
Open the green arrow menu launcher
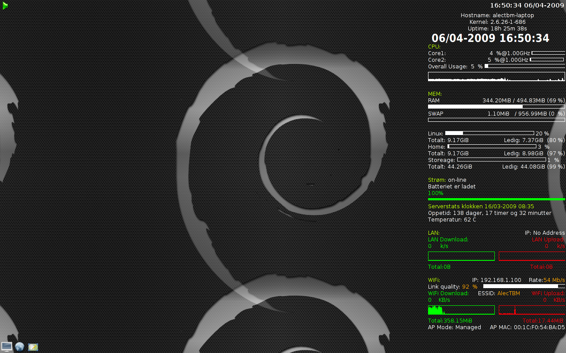[x=5, y=6]
